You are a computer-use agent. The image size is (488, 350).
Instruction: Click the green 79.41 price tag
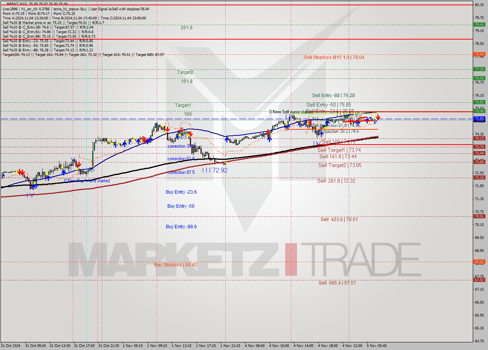pos(479,24)
